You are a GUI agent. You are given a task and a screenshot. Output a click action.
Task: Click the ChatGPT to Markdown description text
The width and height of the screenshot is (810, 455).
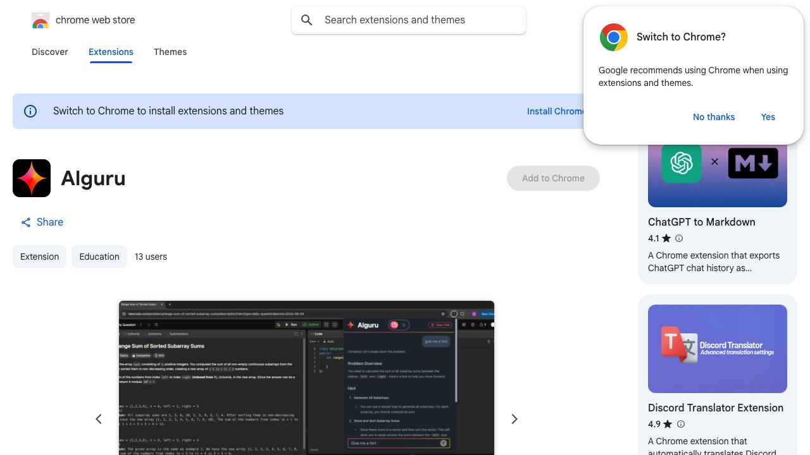(x=714, y=262)
